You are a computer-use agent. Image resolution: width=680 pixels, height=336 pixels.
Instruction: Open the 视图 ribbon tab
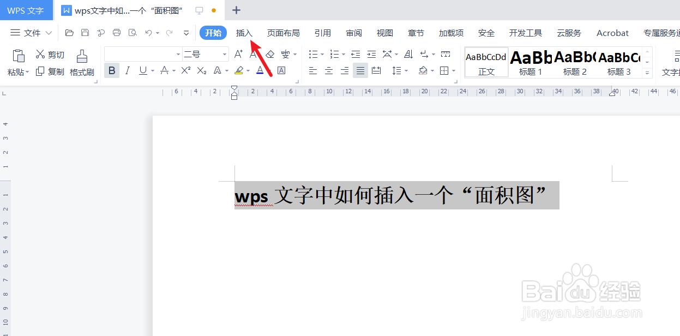point(385,33)
